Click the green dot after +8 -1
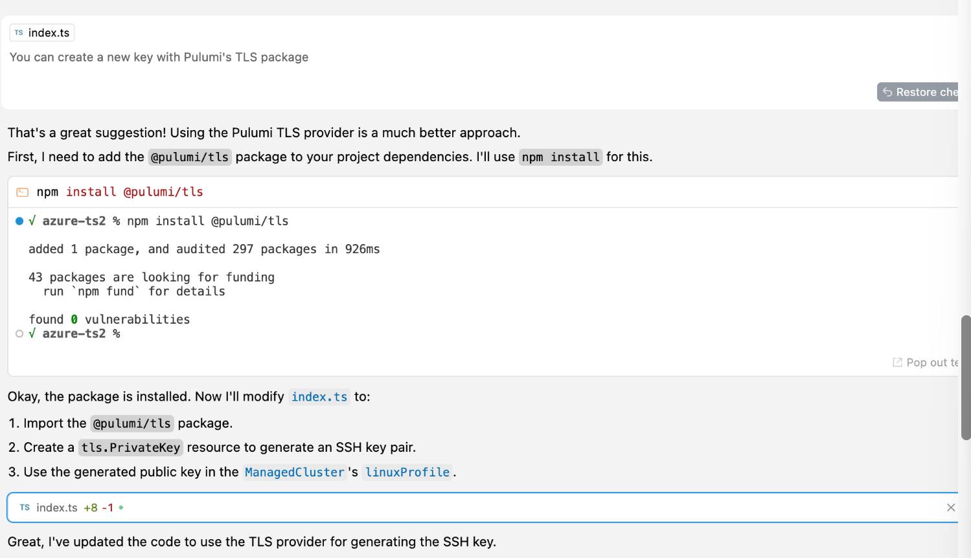The height and width of the screenshot is (558, 971). click(x=121, y=508)
